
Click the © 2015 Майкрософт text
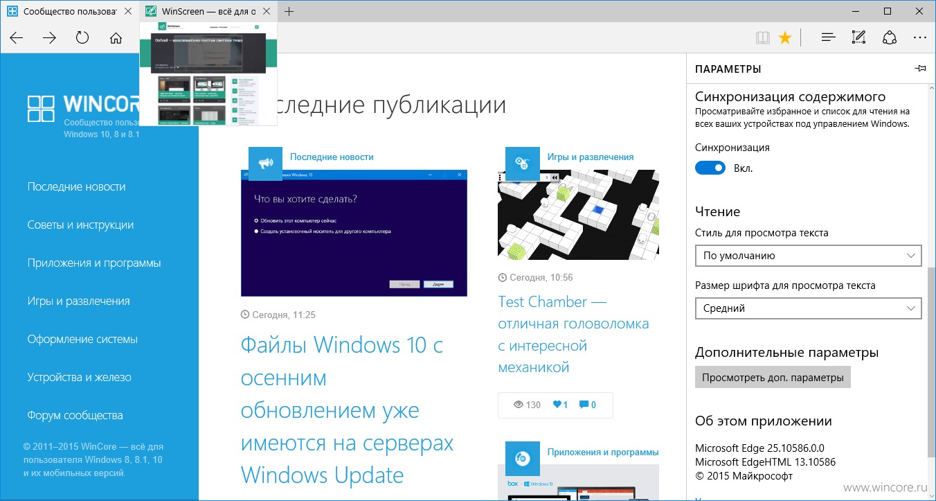point(744,475)
